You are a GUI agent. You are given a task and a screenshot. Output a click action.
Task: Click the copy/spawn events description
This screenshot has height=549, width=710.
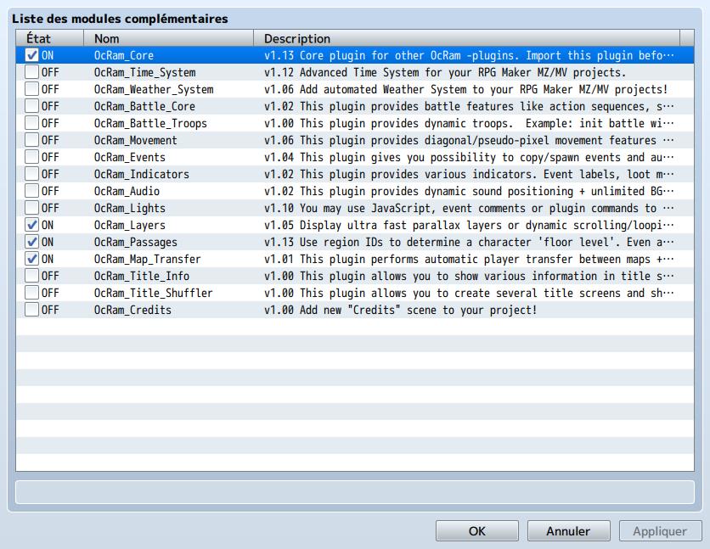[x=469, y=157]
